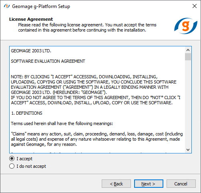
Task: Click the Geomage title bar icon
Action: [6, 6]
